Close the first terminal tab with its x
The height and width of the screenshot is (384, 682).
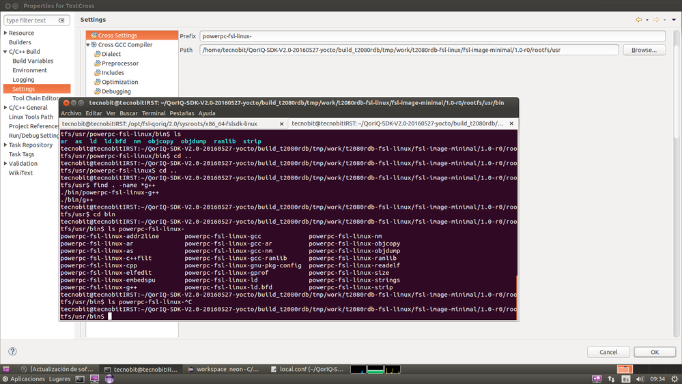281,124
